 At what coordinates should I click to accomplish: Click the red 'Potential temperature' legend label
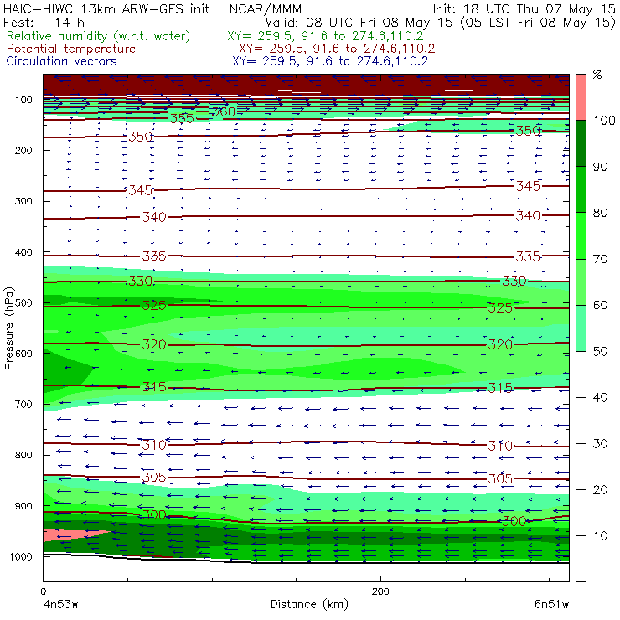coord(70,49)
